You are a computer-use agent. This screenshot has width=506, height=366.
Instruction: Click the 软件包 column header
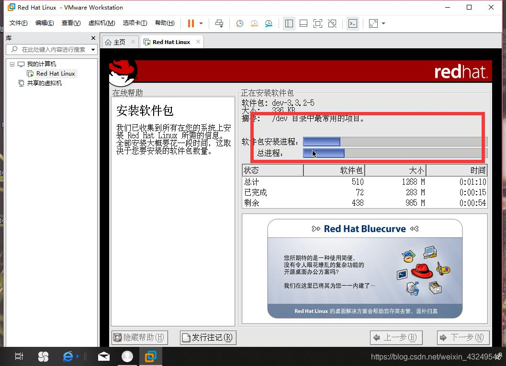coord(334,170)
